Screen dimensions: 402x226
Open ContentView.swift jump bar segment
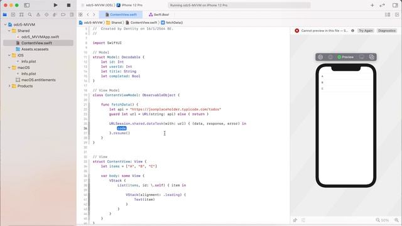tap(141, 23)
